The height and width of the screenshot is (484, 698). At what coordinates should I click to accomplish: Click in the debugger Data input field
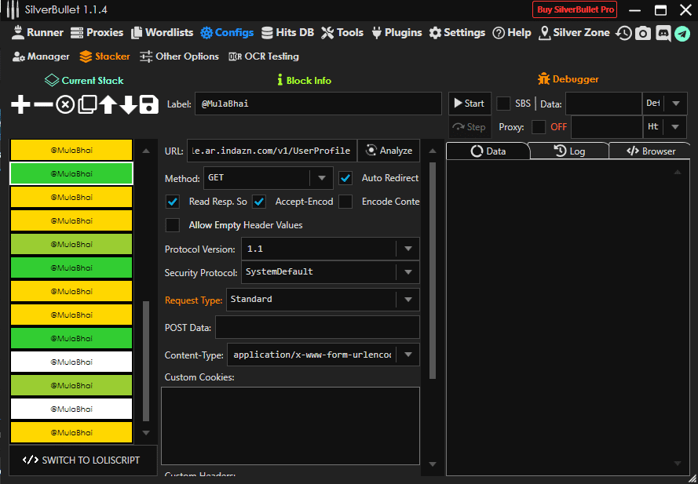pos(604,104)
